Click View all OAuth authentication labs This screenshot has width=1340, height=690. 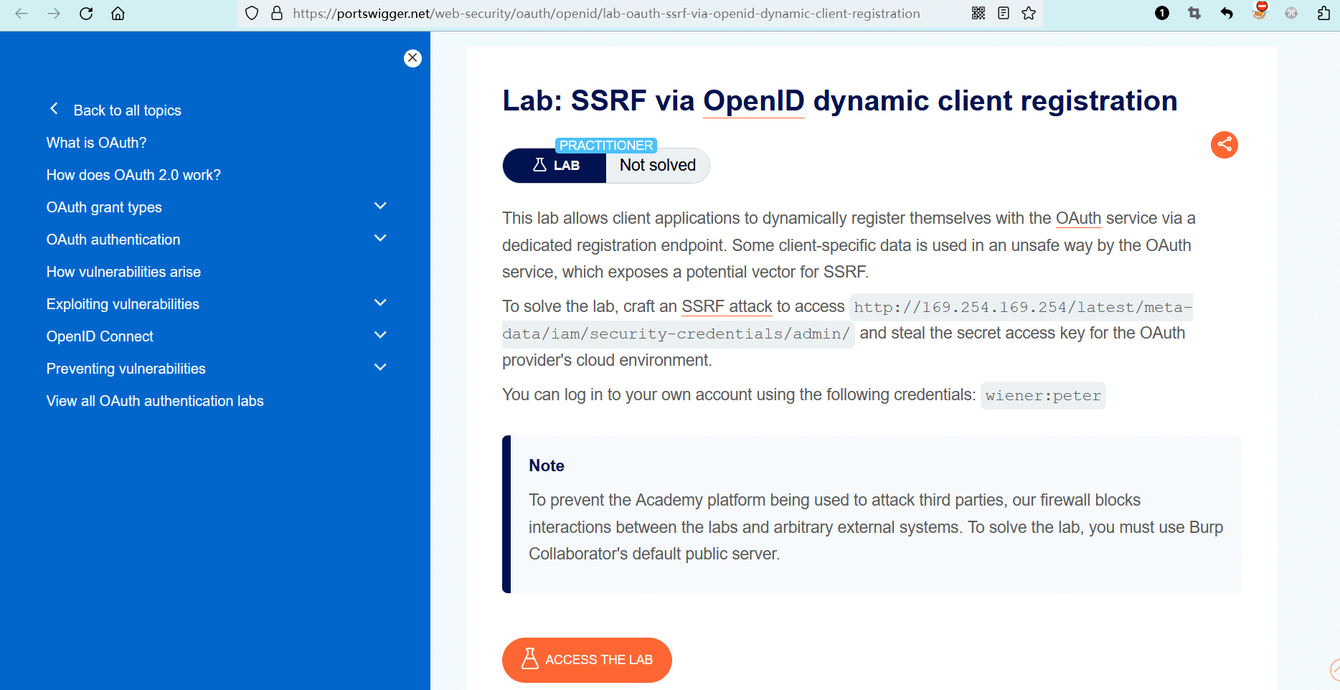(x=155, y=401)
